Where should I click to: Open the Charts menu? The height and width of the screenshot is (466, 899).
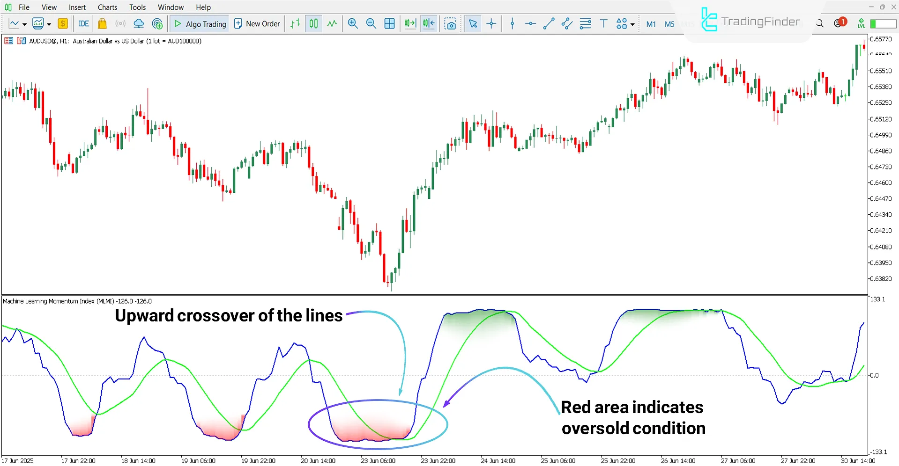[107, 7]
